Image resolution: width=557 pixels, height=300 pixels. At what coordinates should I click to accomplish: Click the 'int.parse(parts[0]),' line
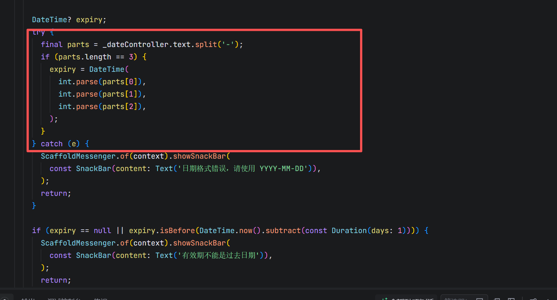[x=102, y=82]
